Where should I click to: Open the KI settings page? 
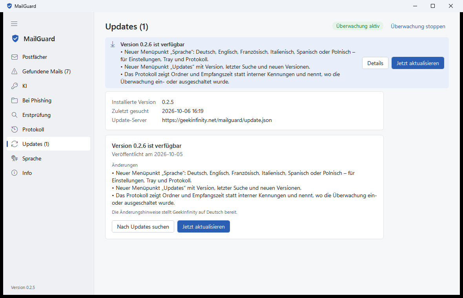pos(48,86)
